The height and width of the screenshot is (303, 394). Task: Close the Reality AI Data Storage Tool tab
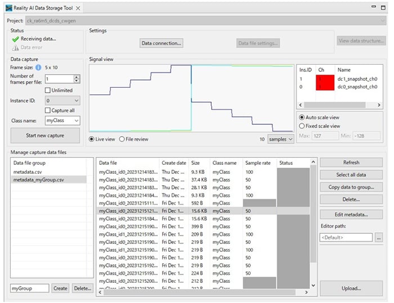coord(78,8)
